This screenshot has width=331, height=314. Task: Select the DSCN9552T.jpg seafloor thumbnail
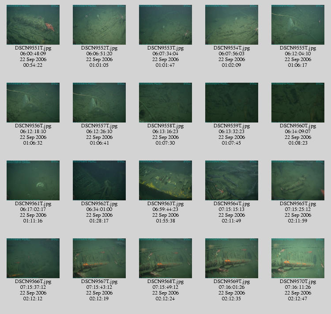click(99, 25)
